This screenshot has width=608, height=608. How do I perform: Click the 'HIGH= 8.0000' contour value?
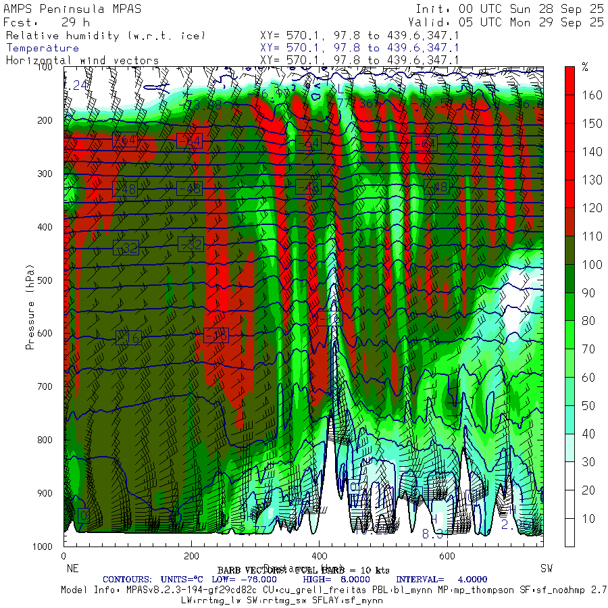coord(336,580)
